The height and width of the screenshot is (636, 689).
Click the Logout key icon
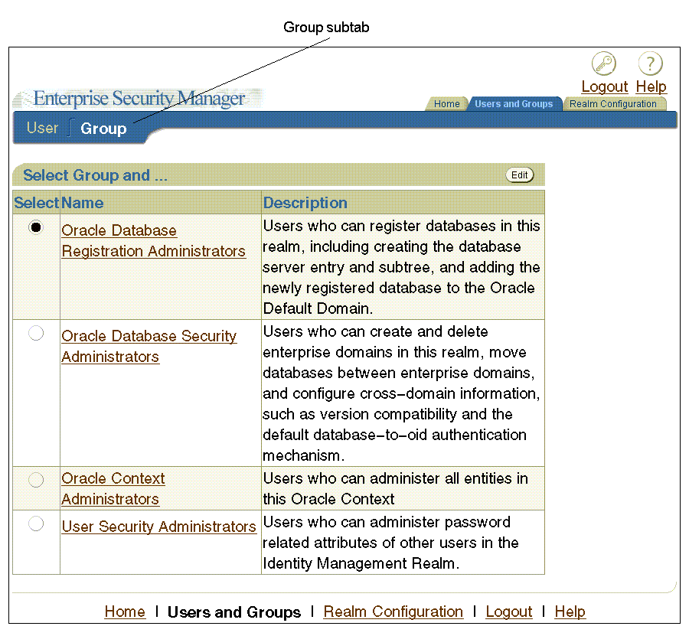coord(604,63)
